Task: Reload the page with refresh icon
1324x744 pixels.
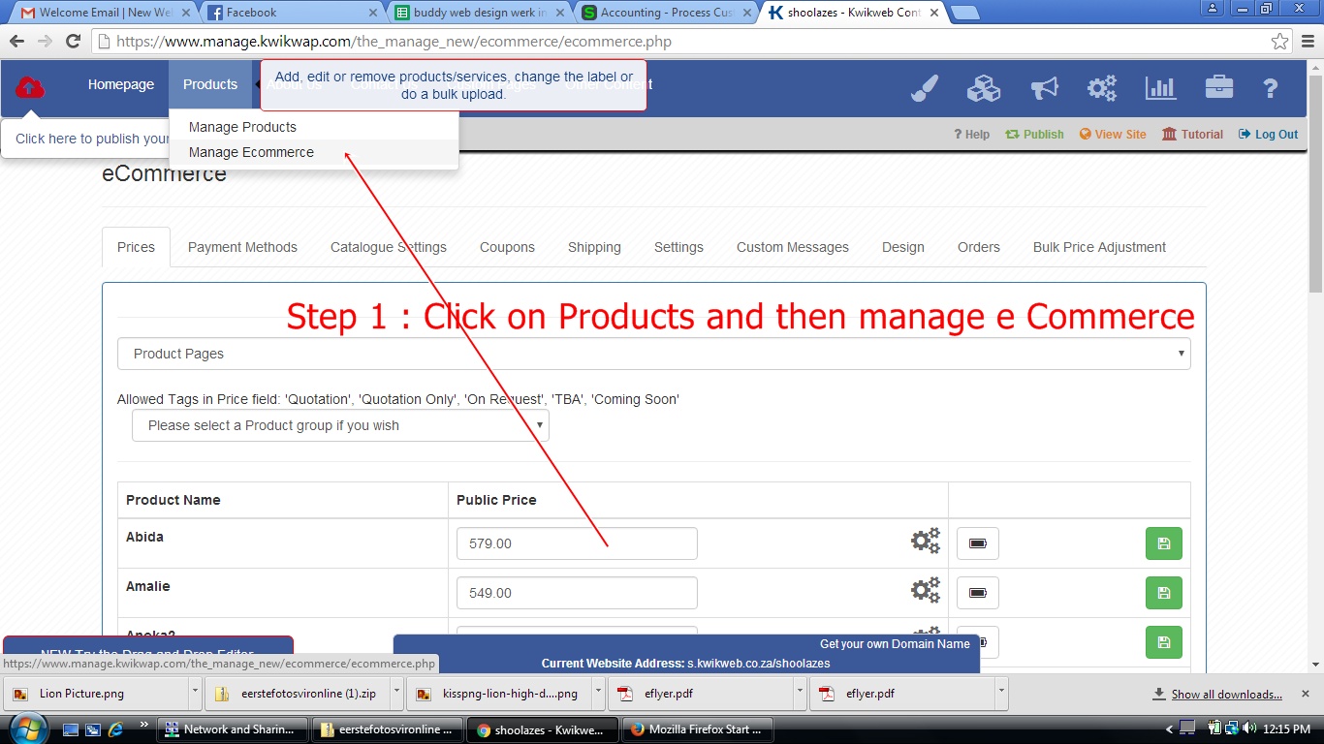Action: pyautogui.click(x=73, y=41)
